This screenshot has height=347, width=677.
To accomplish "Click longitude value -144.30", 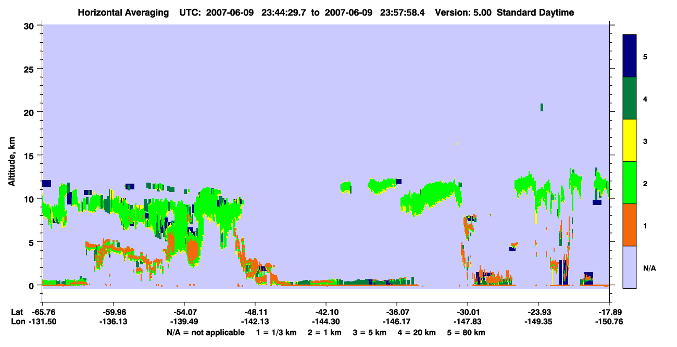I will coord(325,322).
